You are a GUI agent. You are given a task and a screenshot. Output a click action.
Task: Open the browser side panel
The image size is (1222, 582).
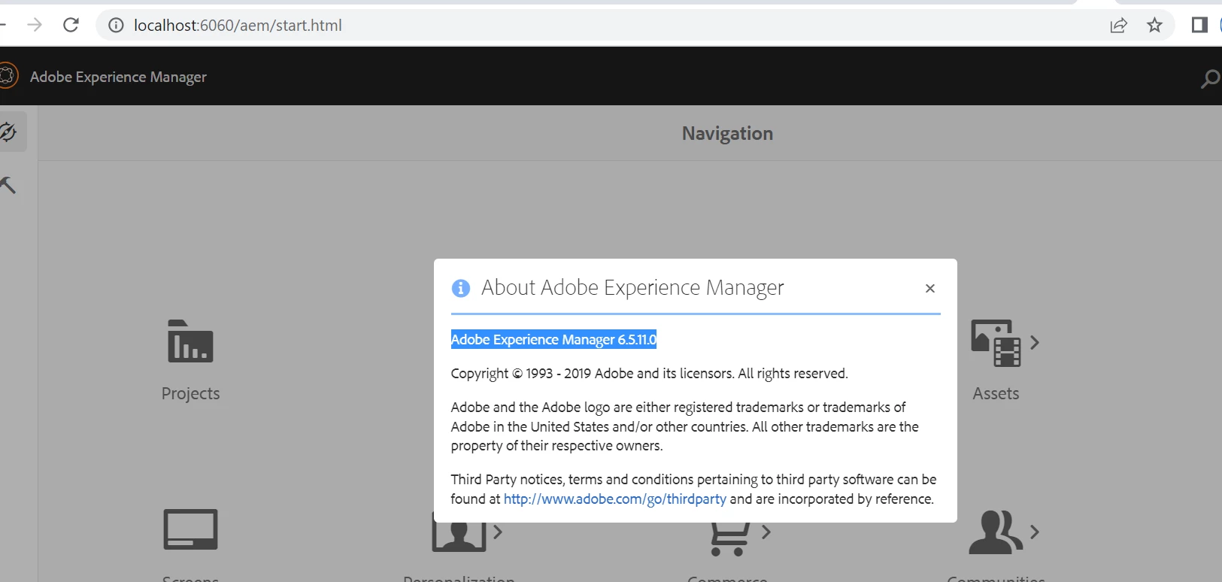coord(1199,26)
